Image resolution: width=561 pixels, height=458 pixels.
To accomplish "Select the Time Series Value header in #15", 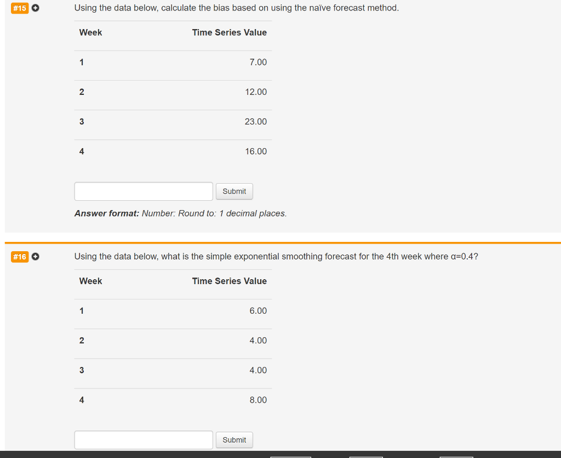I will click(230, 32).
